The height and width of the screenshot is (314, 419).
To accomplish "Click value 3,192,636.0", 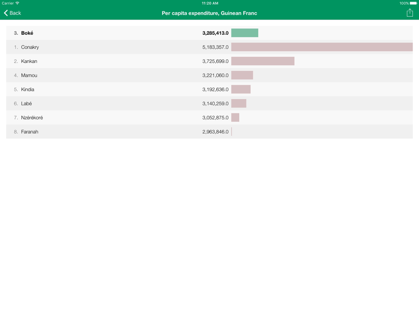I will 215,90.
